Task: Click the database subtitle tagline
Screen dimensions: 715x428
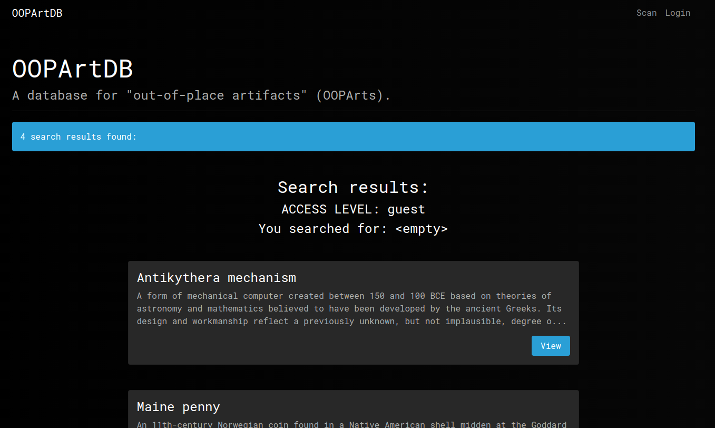Action: tap(201, 95)
